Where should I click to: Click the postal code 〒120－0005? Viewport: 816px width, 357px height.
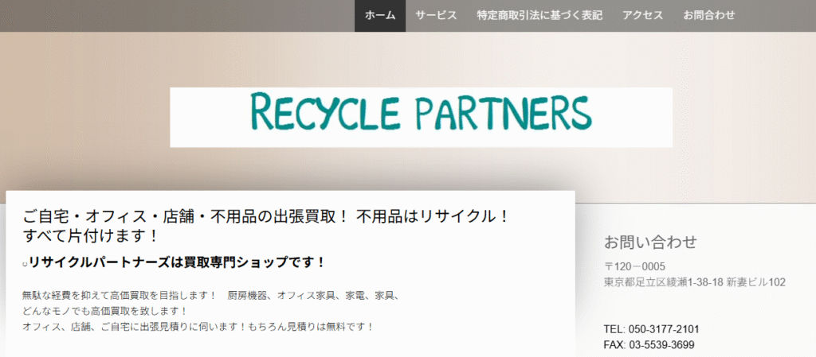click(x=634, y=266)
